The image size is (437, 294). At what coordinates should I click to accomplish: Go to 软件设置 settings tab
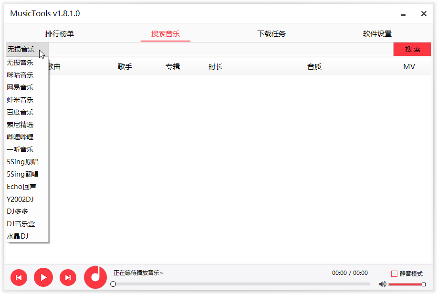click(x=377, y=33)
